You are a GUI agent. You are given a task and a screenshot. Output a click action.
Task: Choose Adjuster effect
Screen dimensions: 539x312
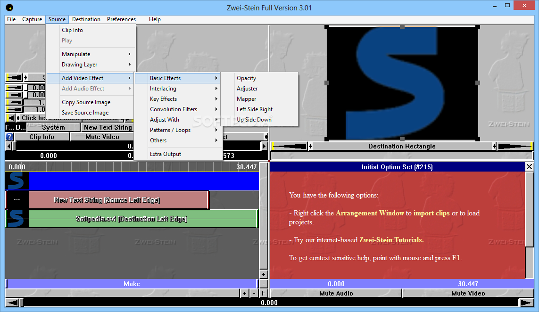click(x=259, y=88)
